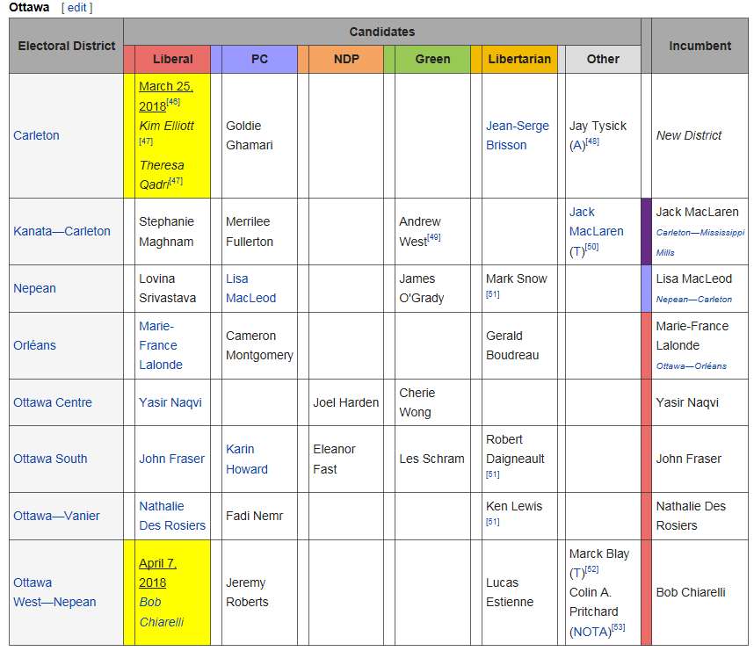The image size is (754, 651).
Task: Click John Fraser in the Liberal column
Action: 171,459
